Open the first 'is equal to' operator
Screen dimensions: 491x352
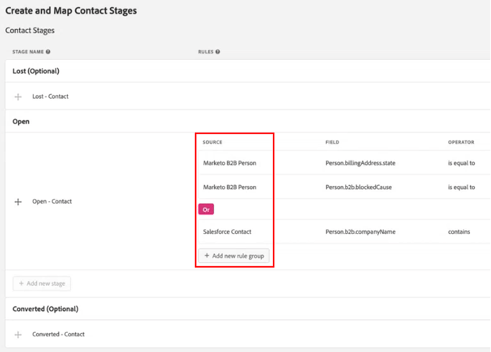coord(461,163)
